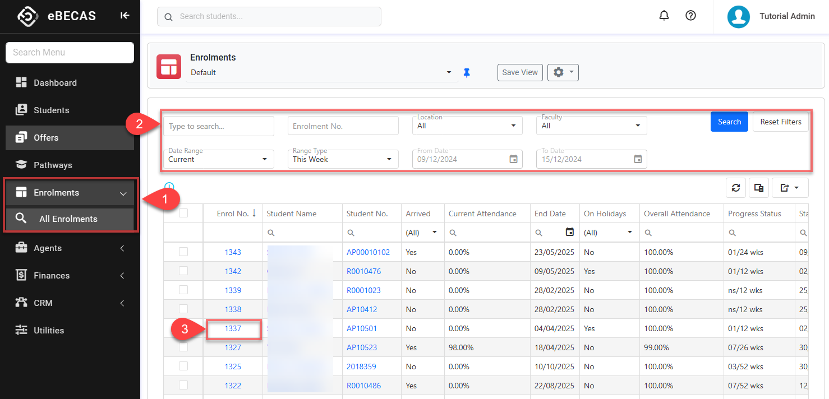Click the Tutorial Admin avatar icon
The height and width of the screenshot is (399, 829).
(739, 17)
